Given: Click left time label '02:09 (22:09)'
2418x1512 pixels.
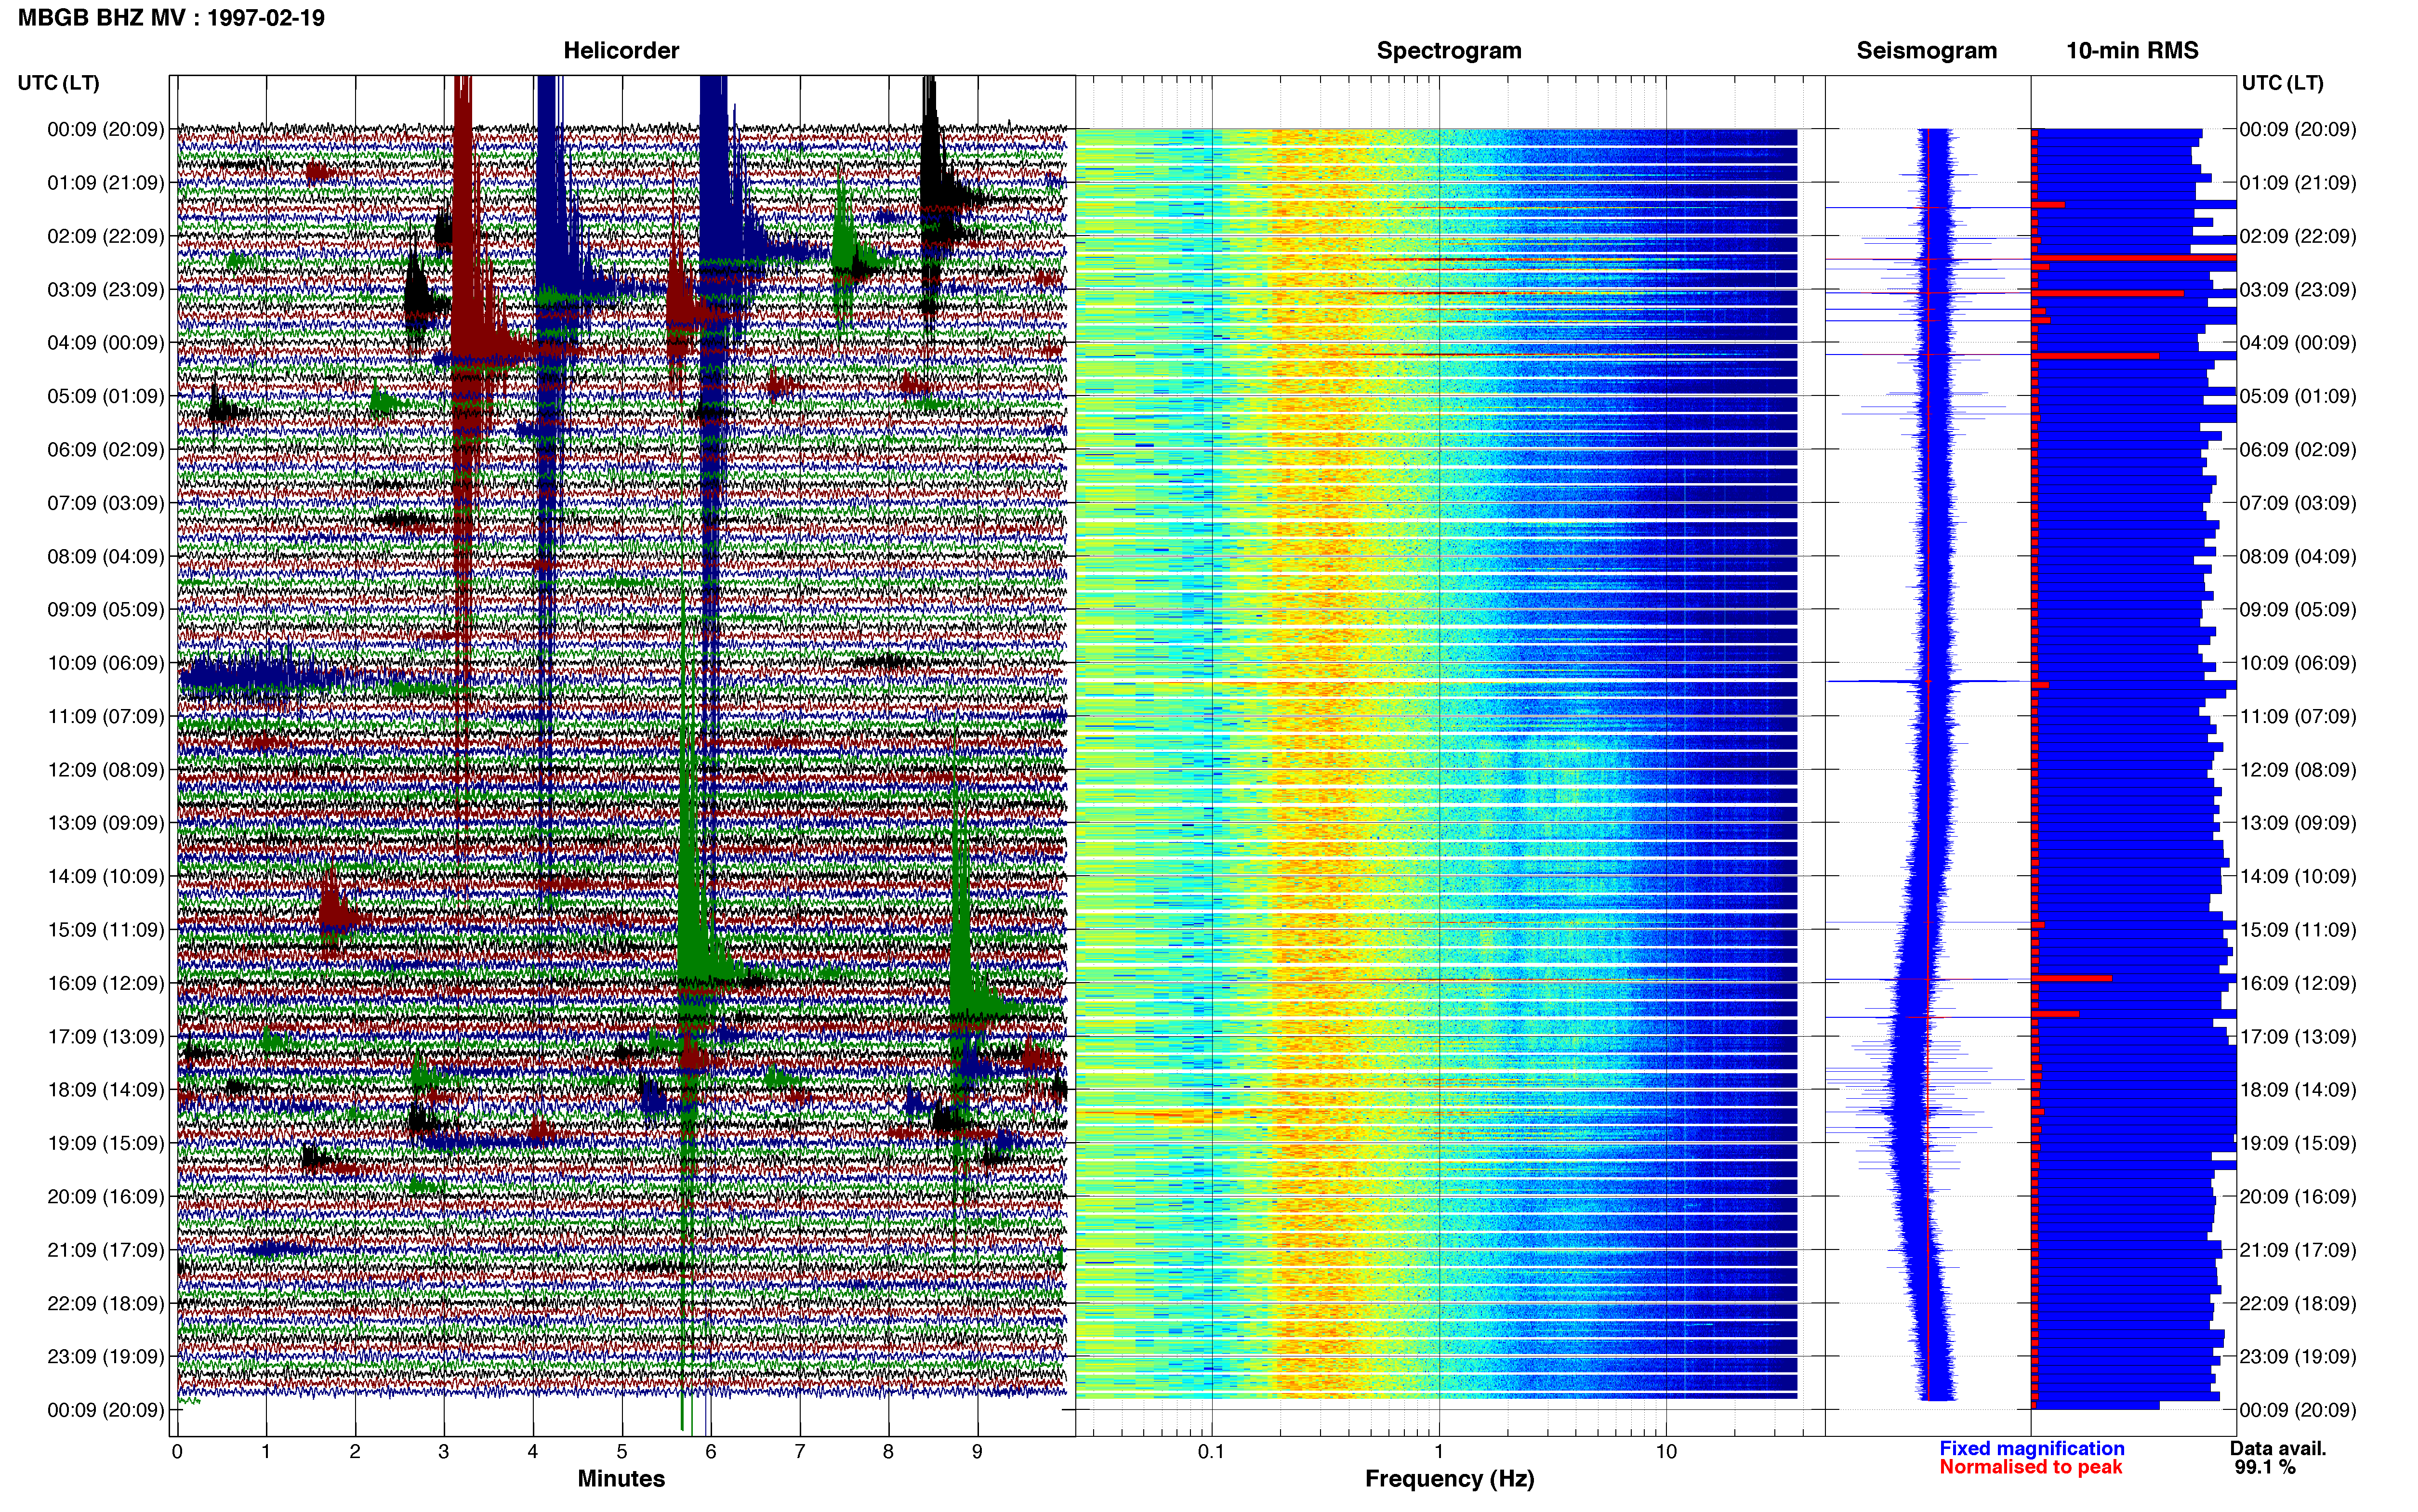Looking at the screenshot, I should [x=105, y=236].
